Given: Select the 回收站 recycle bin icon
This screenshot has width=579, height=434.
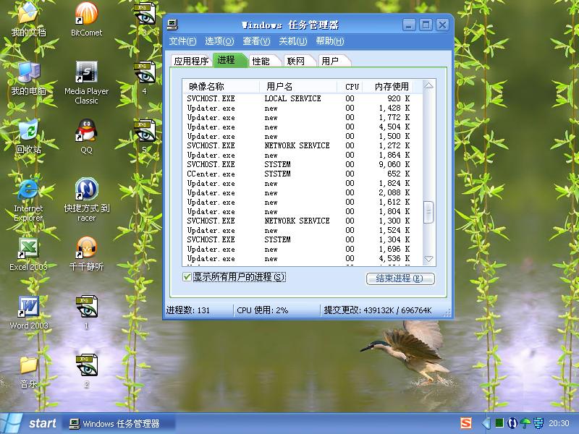Looking at the screenshot, I should [x=28, y=137].
